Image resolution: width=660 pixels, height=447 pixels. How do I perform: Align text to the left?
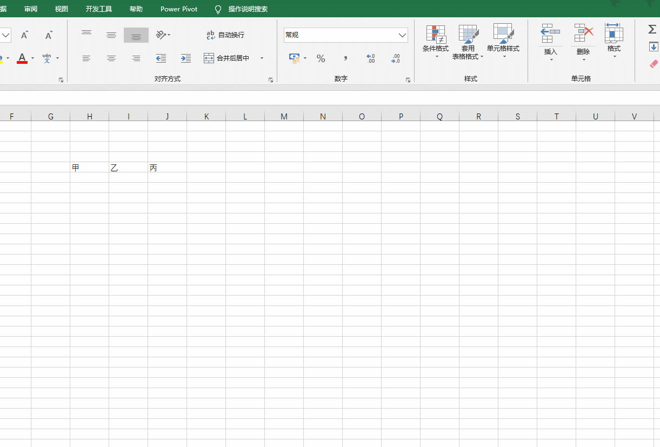pyautogui.click(x=86, y=58)
